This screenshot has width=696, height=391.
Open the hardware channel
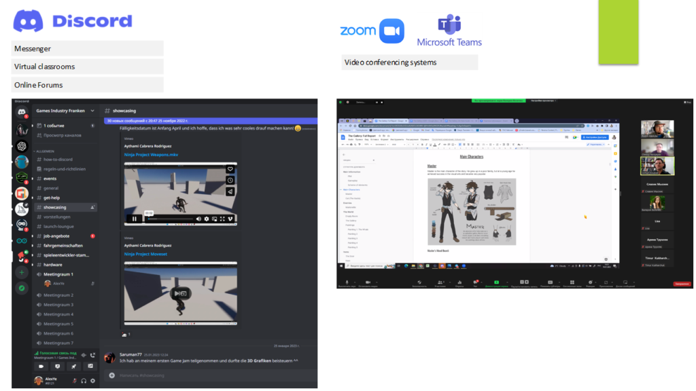tap(65, 265)
